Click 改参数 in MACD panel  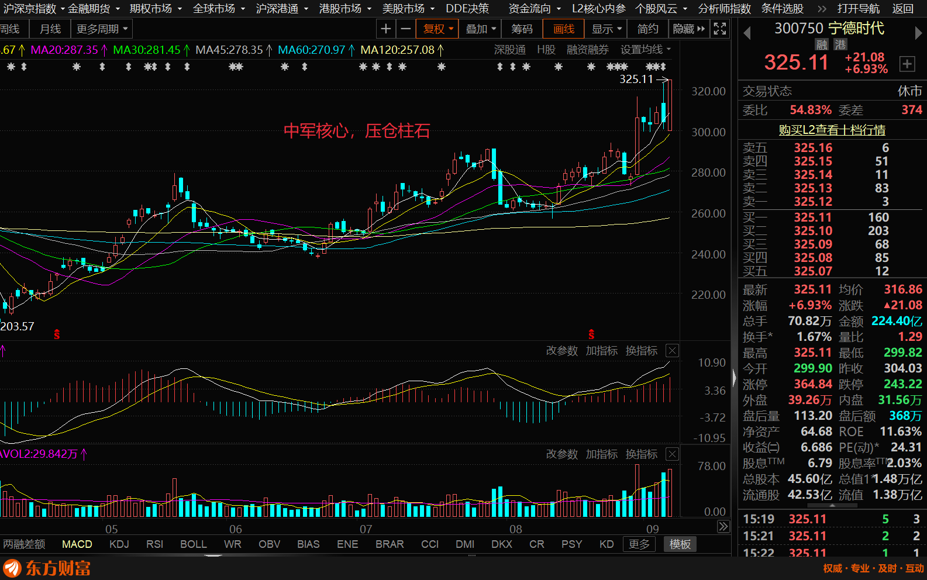click(x=561, y=351)
